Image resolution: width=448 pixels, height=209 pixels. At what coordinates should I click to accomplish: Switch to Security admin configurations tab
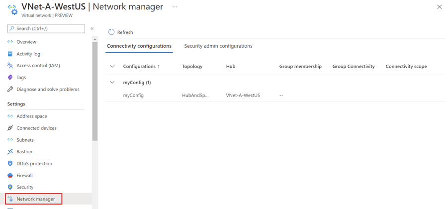pyautogui.click(x=218, y=46)
